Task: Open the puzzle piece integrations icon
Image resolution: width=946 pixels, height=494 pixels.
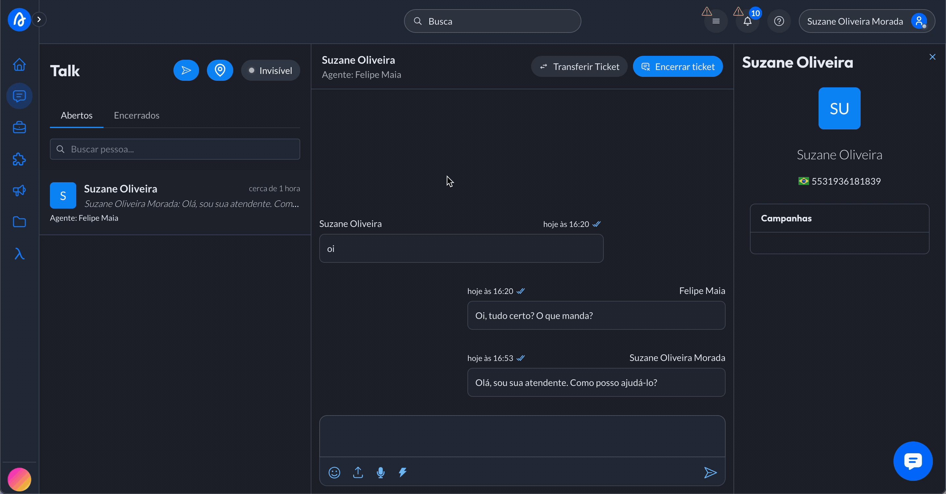Action: [19, 159]
